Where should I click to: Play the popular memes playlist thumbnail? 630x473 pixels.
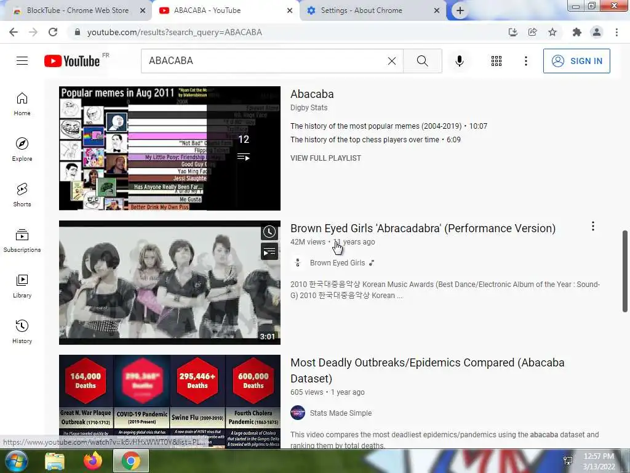(x=170, y=148)
